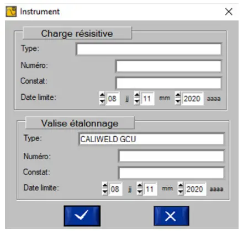This screenshot has height=231, width=243.
Task: Click the Instrument title text
Action: click(x=40, y=12)
